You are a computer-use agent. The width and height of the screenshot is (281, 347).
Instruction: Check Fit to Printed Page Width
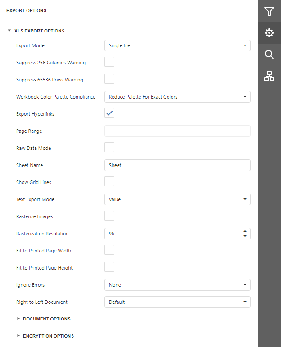109,250
